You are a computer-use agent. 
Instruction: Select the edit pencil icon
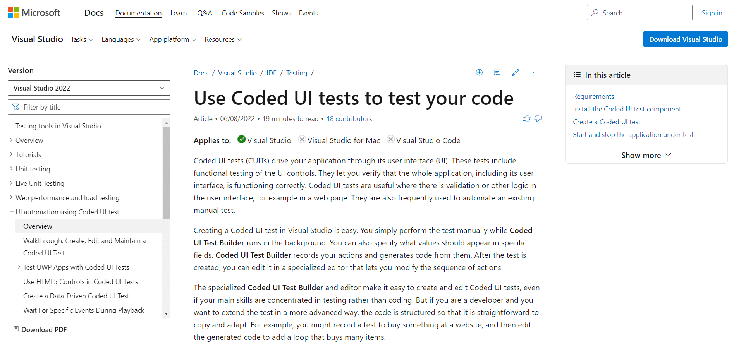[x=515, y=72]
